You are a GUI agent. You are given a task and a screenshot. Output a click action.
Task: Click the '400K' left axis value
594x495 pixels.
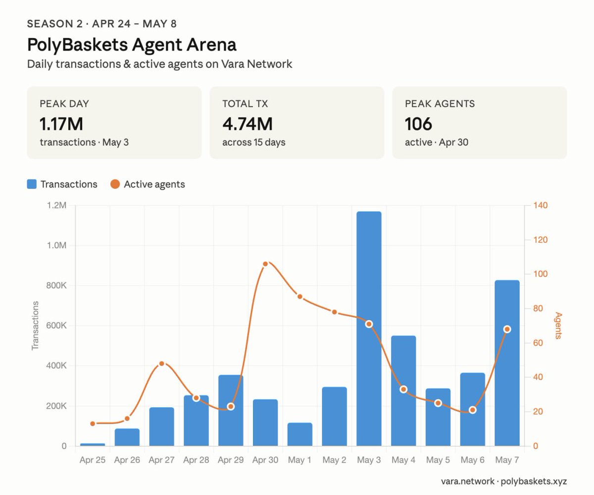(x=56, y=366)
